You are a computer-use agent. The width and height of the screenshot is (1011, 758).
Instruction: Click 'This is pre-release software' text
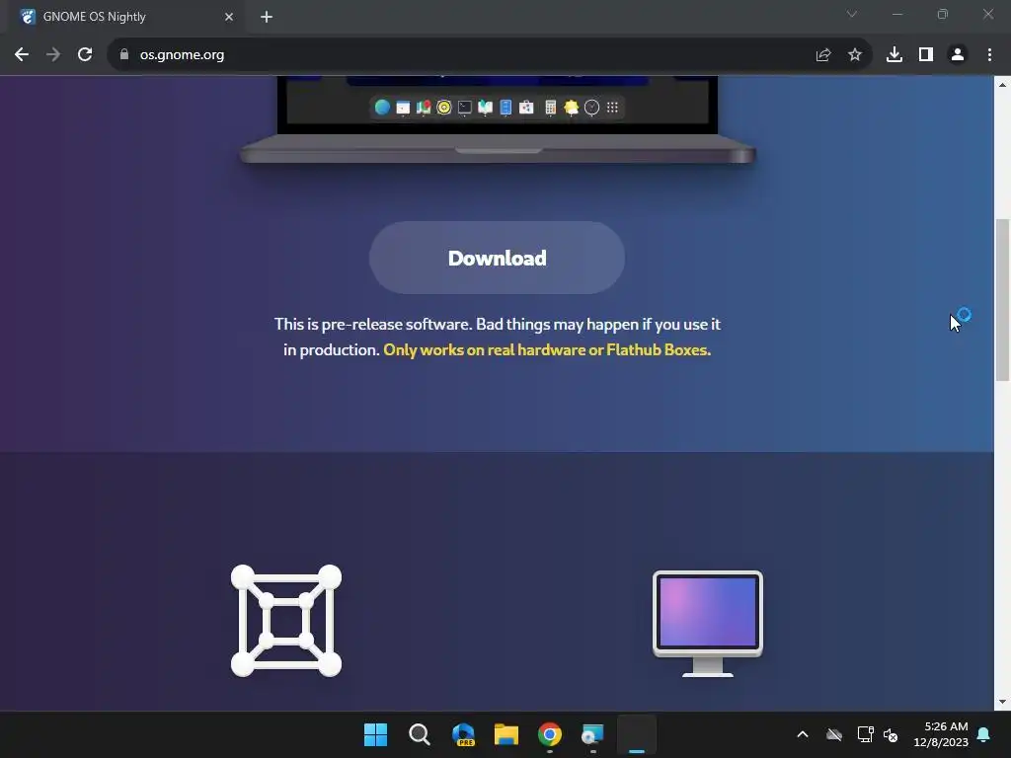(x=373, y=324)
